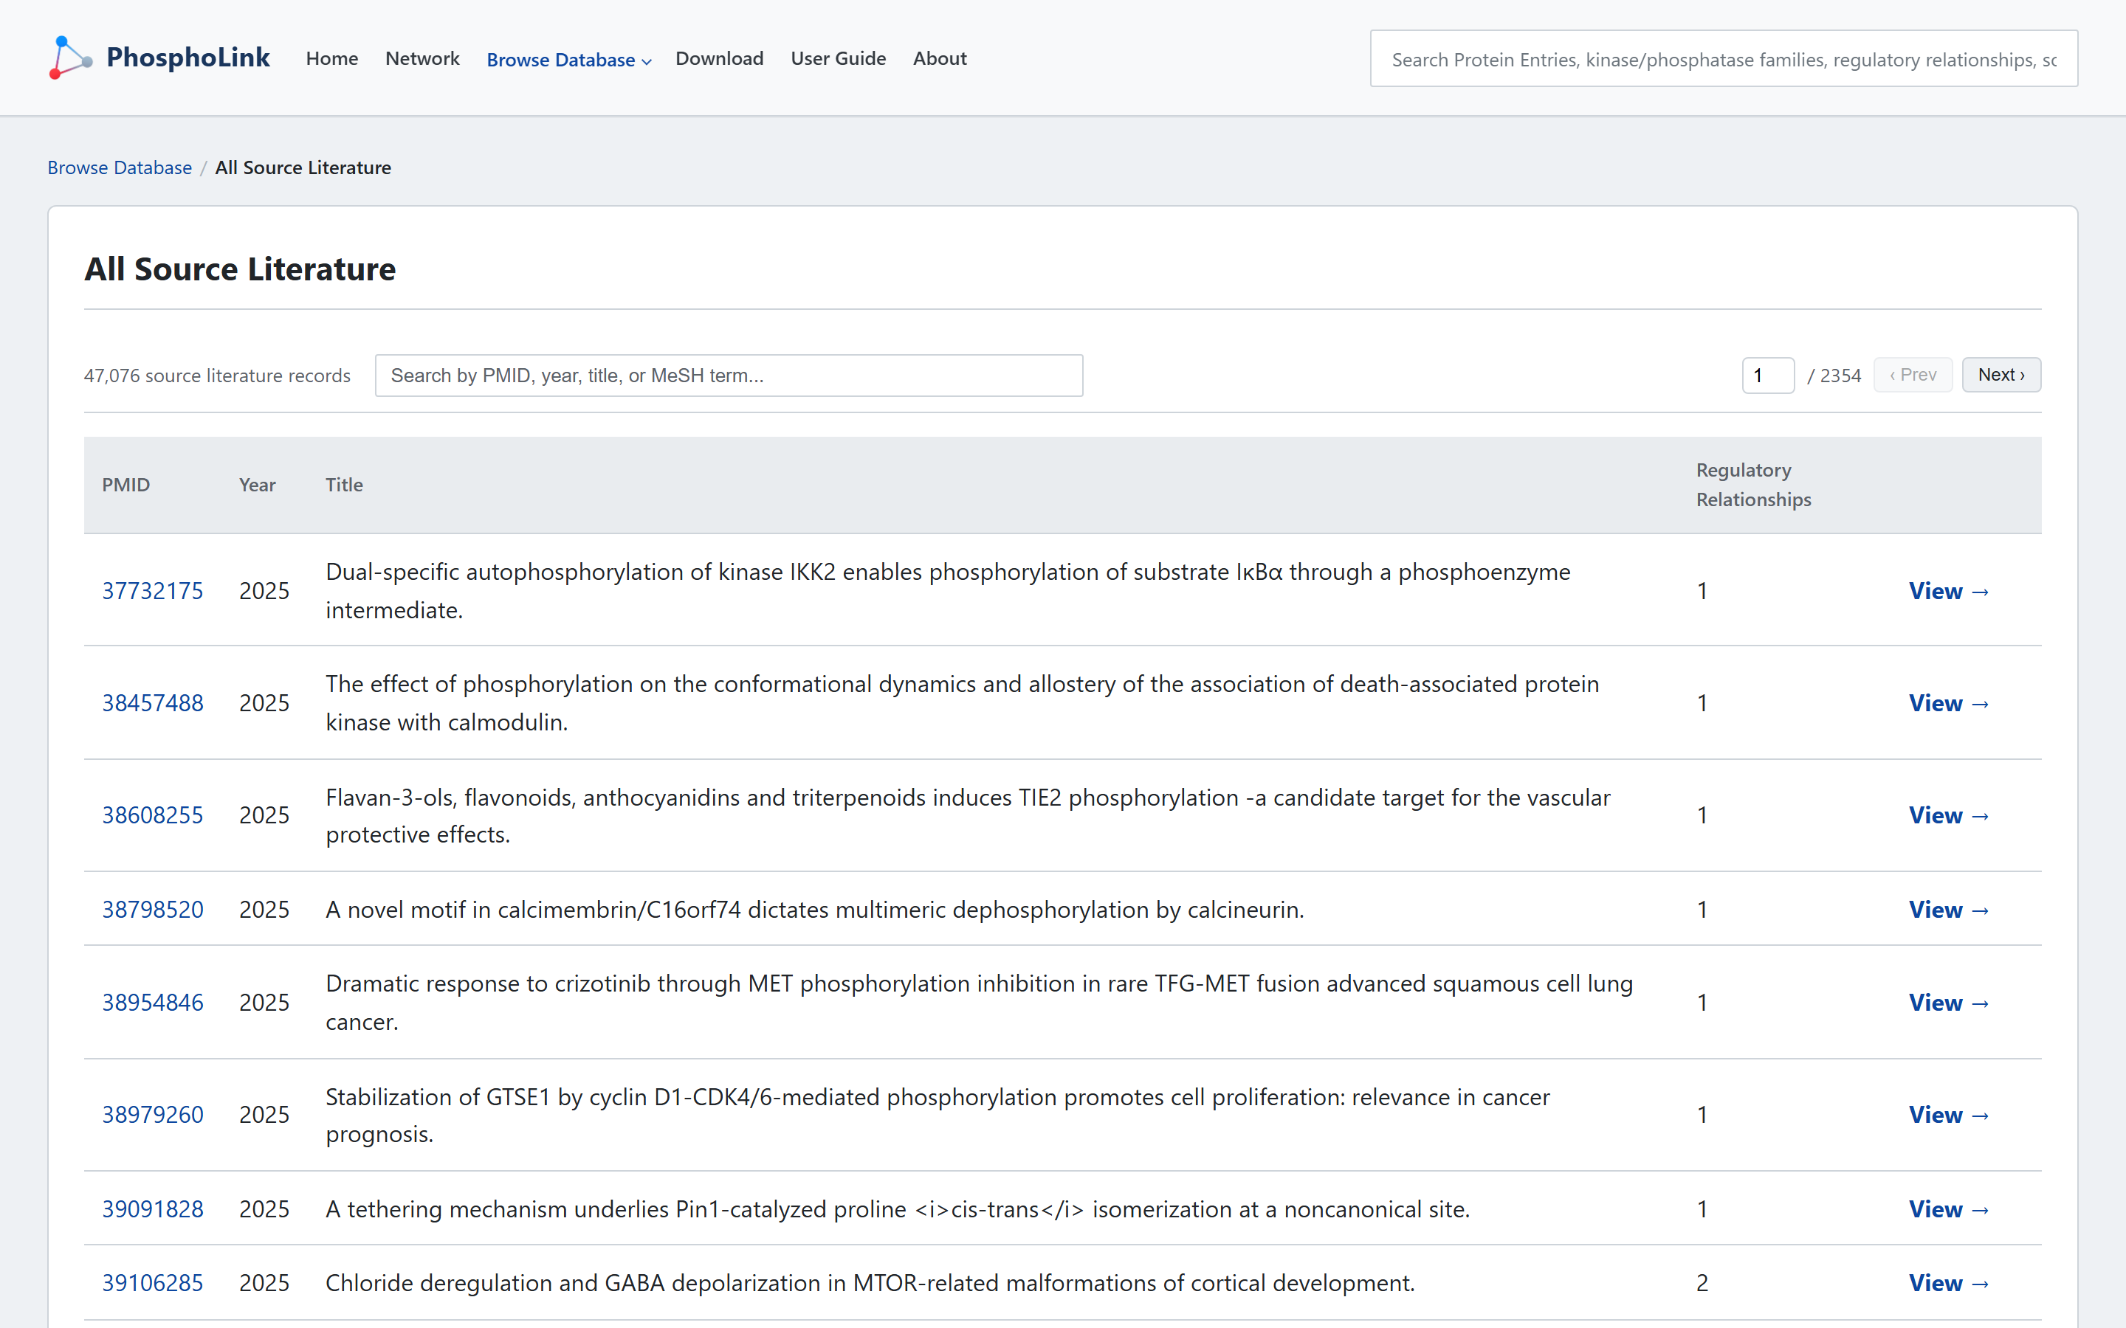2126x1328 pixels.
Task: Click the 47,076 source literature records count
Action: (x=217, y=376)
